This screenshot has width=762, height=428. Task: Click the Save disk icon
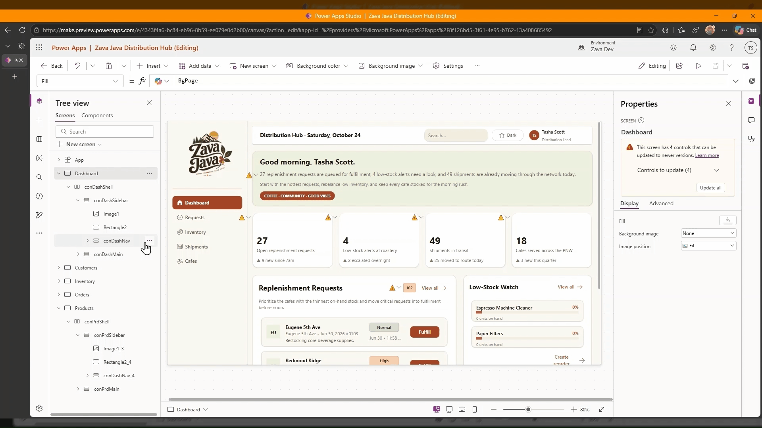click(716, 66)
